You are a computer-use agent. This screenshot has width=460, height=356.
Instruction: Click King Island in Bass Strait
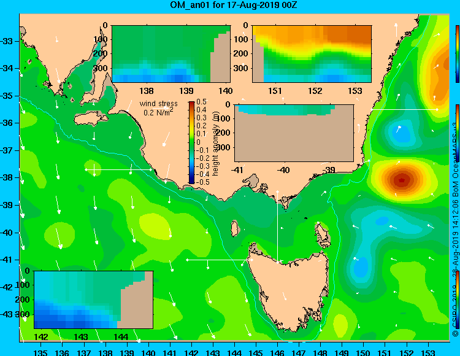pos(234,229)
